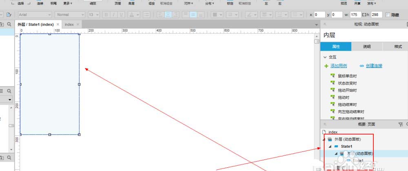The height and width of the screenshot is (171, 408).
Task: Open the font size 13 dropdown
Action: 94,15
